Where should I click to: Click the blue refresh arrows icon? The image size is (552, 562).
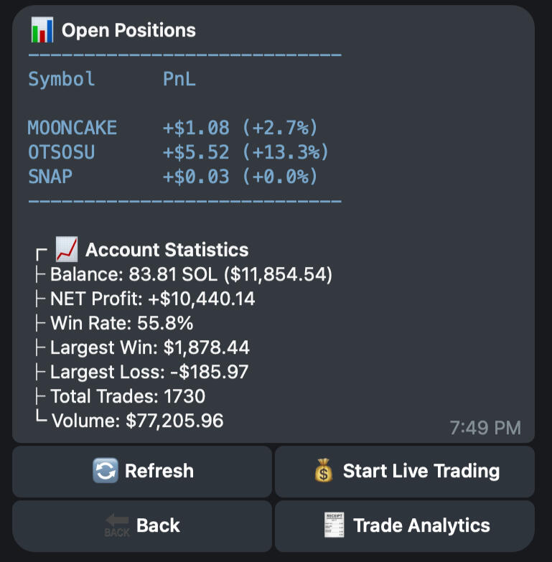click(x=106, y=471)
